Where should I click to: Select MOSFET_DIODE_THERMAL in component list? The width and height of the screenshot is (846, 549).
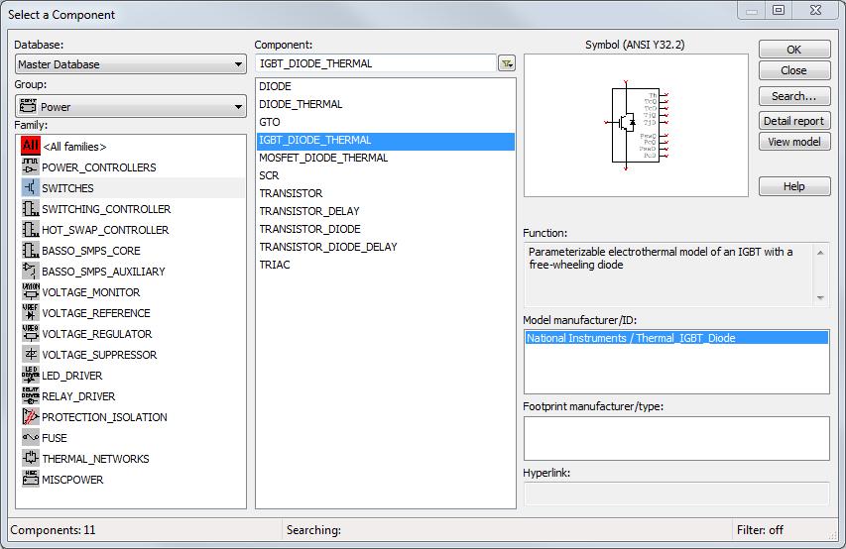323,158
